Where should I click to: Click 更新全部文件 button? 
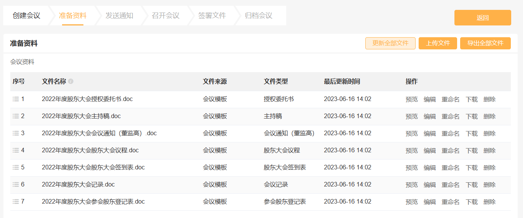pos(390,43)
